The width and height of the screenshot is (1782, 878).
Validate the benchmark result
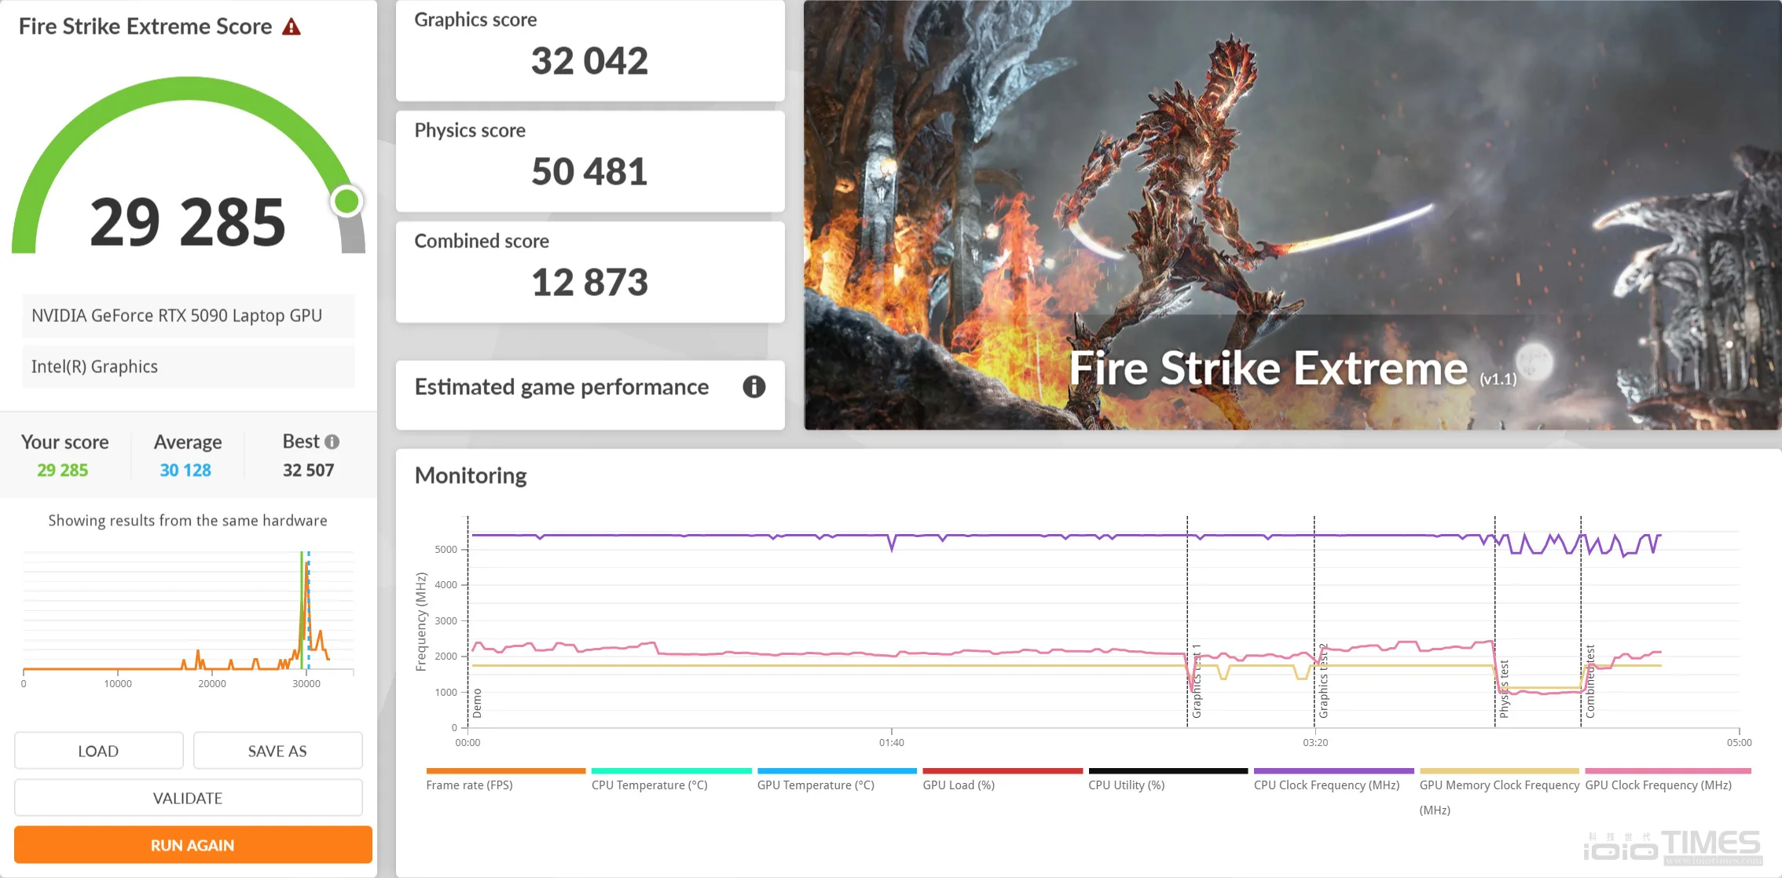tap(188, 798)
